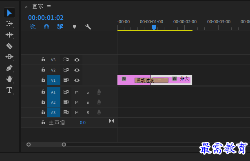Click fx badge on 柴犬 clip
This screenshot has height=161, width=250.
pyautogui.click(x=175, y=78)
